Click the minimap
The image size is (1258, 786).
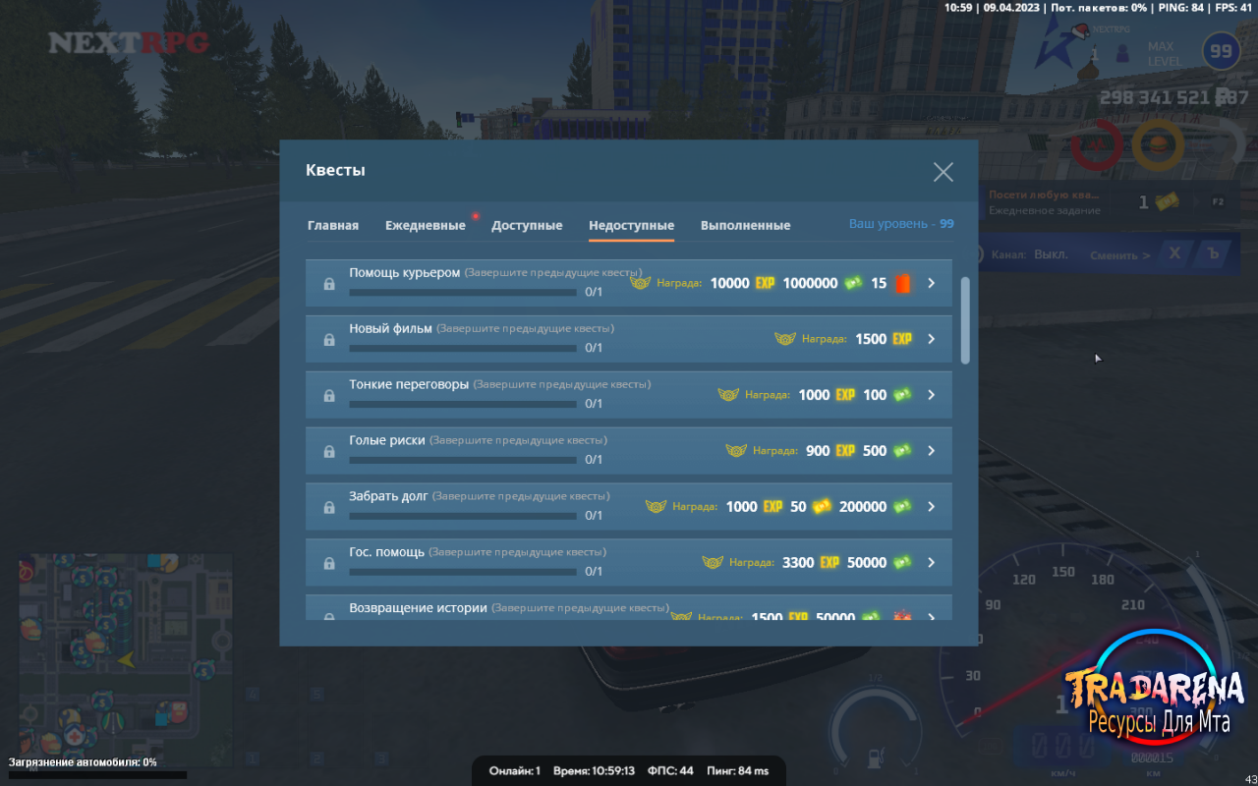(x=126, y=660)
